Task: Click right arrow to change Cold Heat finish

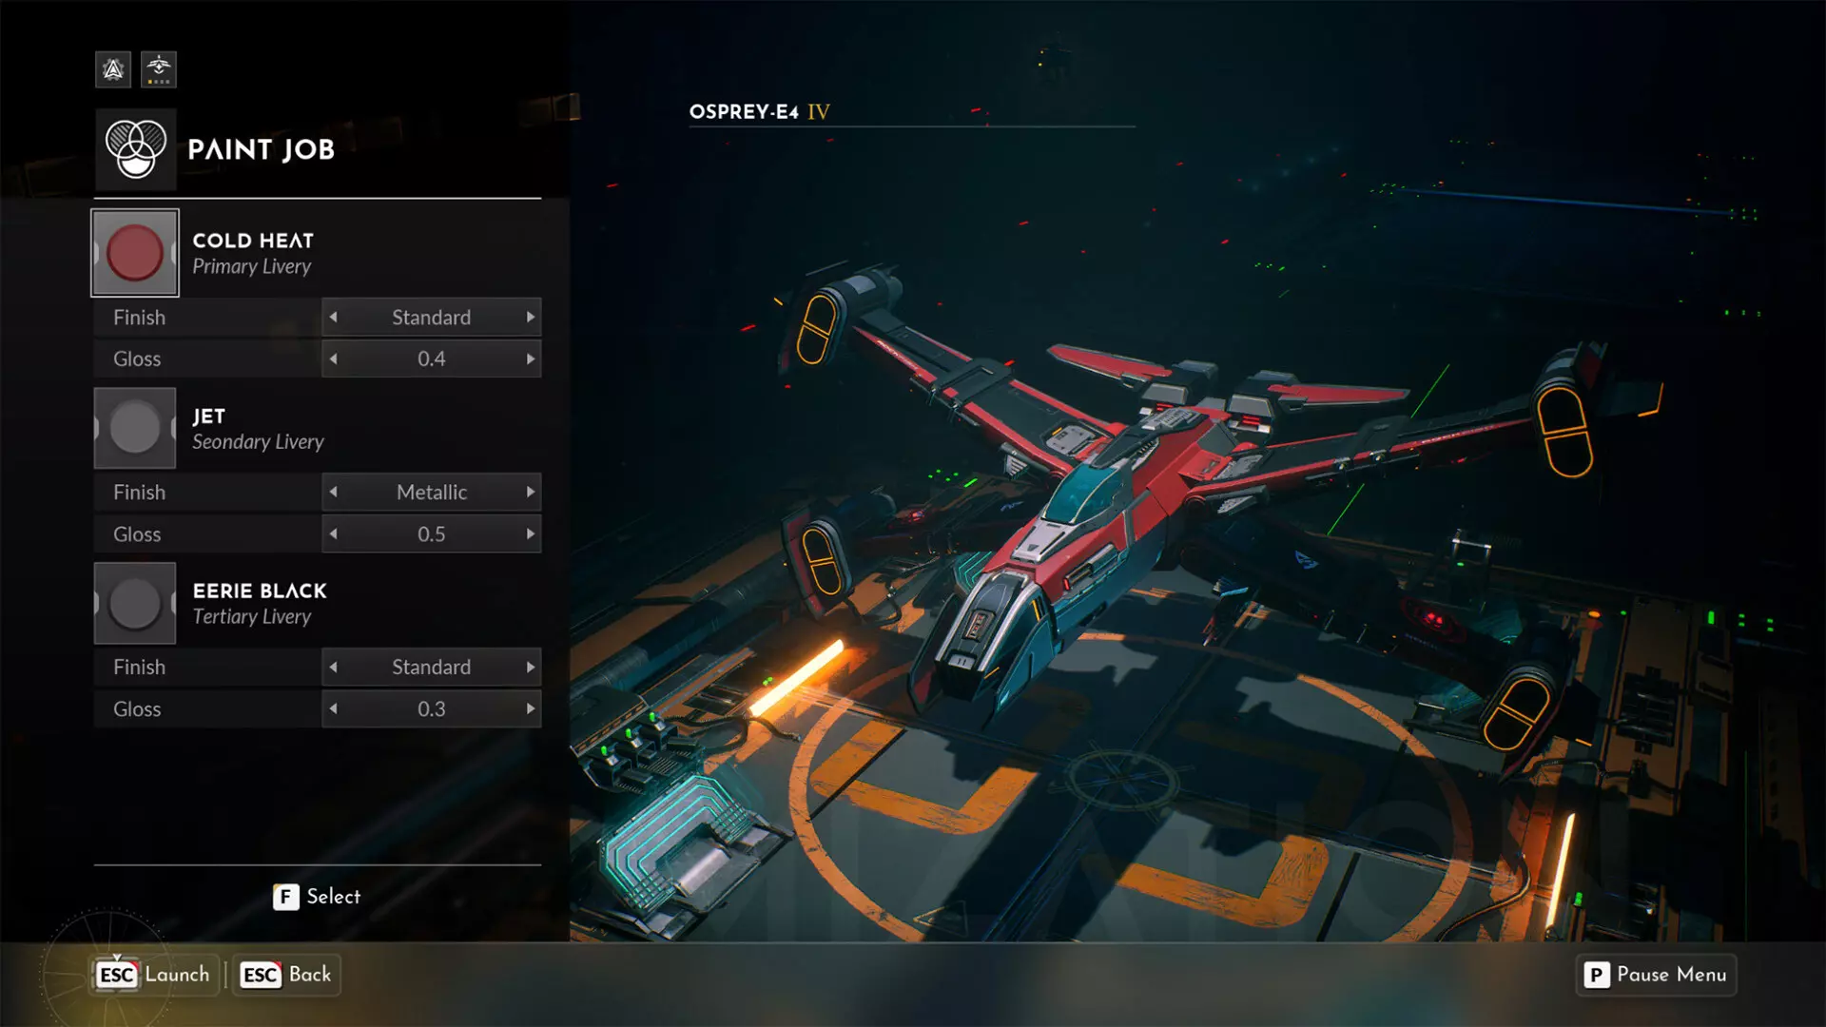Action: click(532, 318)
